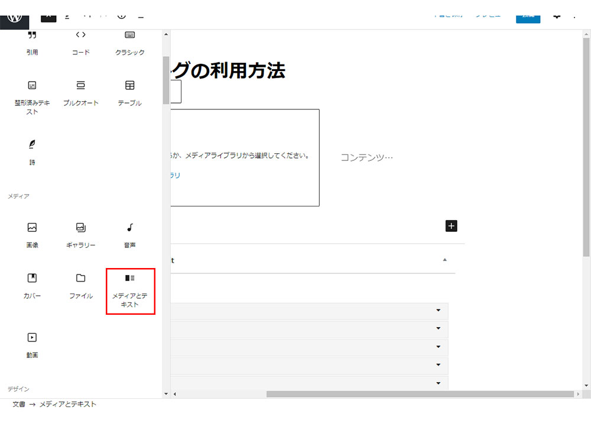Add a Pullquote (プルクオート) block

pos(81,92)
